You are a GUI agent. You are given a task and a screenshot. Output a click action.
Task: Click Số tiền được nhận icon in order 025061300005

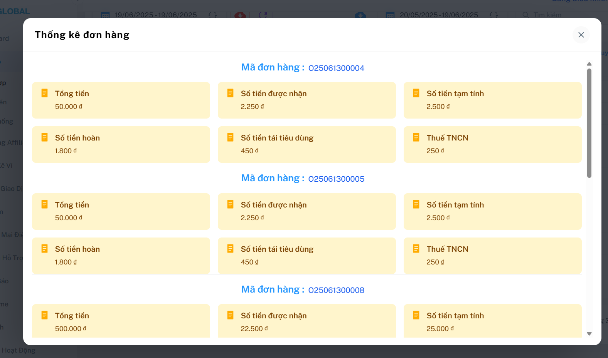tap(231, 204)
